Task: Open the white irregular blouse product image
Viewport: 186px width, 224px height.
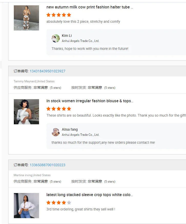Action: click(26, 112)
